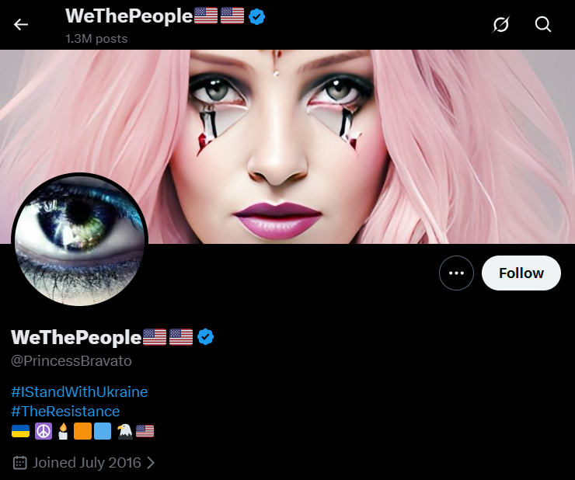575x480 pixels.
Task: View the pink-haired banner image
Action: coord(287,147)
